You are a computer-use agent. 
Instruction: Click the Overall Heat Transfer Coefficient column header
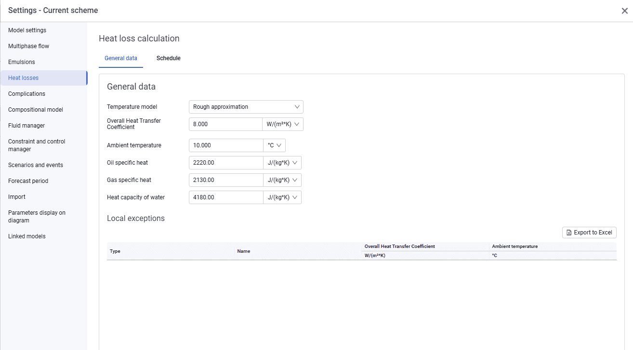pyautogui.click(x=425, y=246)
